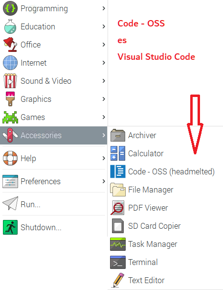The width and height of the screenshot is (223, 290).
Task: Launch Code - OSS (headmelted) icon
Action: [118, 171]
